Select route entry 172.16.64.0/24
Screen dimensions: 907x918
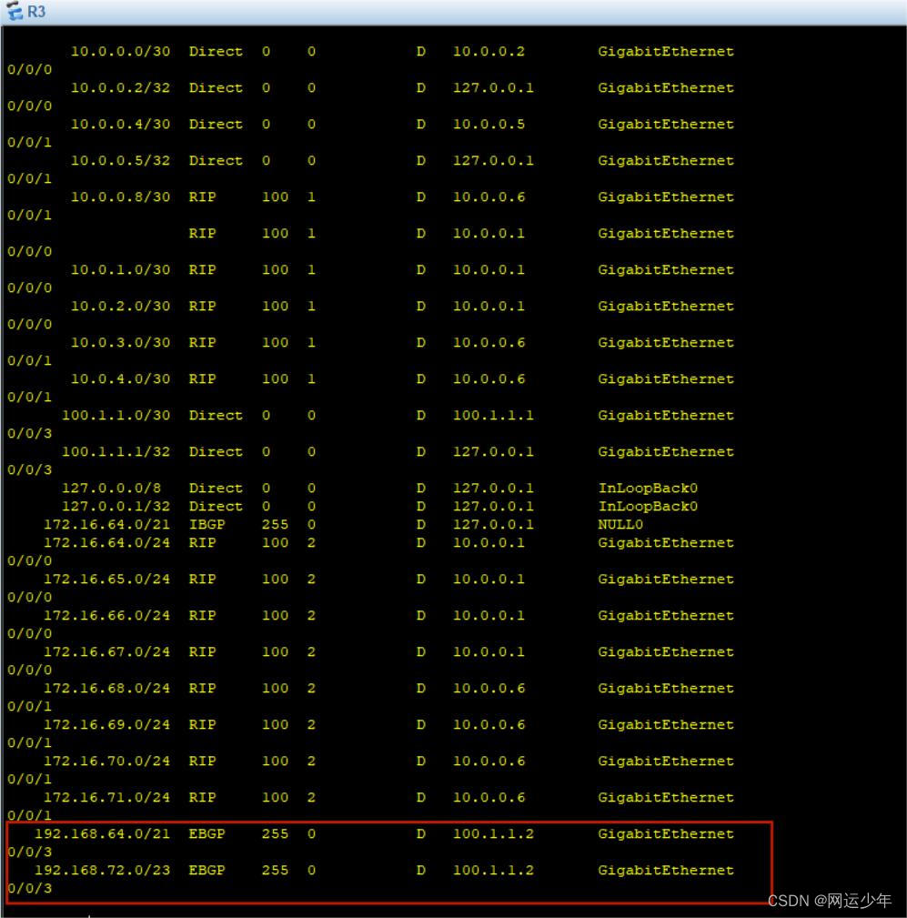(x=106, y=543)
